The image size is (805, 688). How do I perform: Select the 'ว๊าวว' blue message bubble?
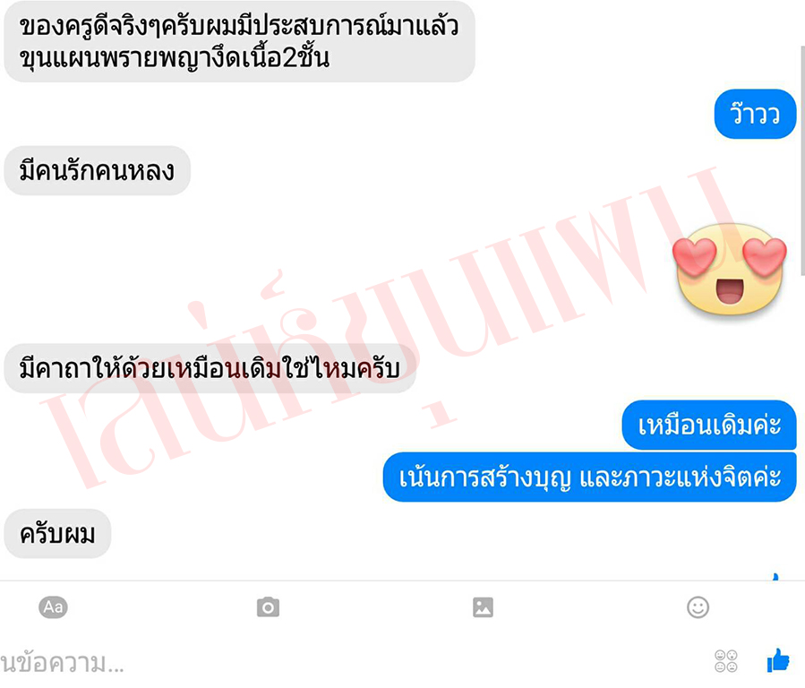755,114
